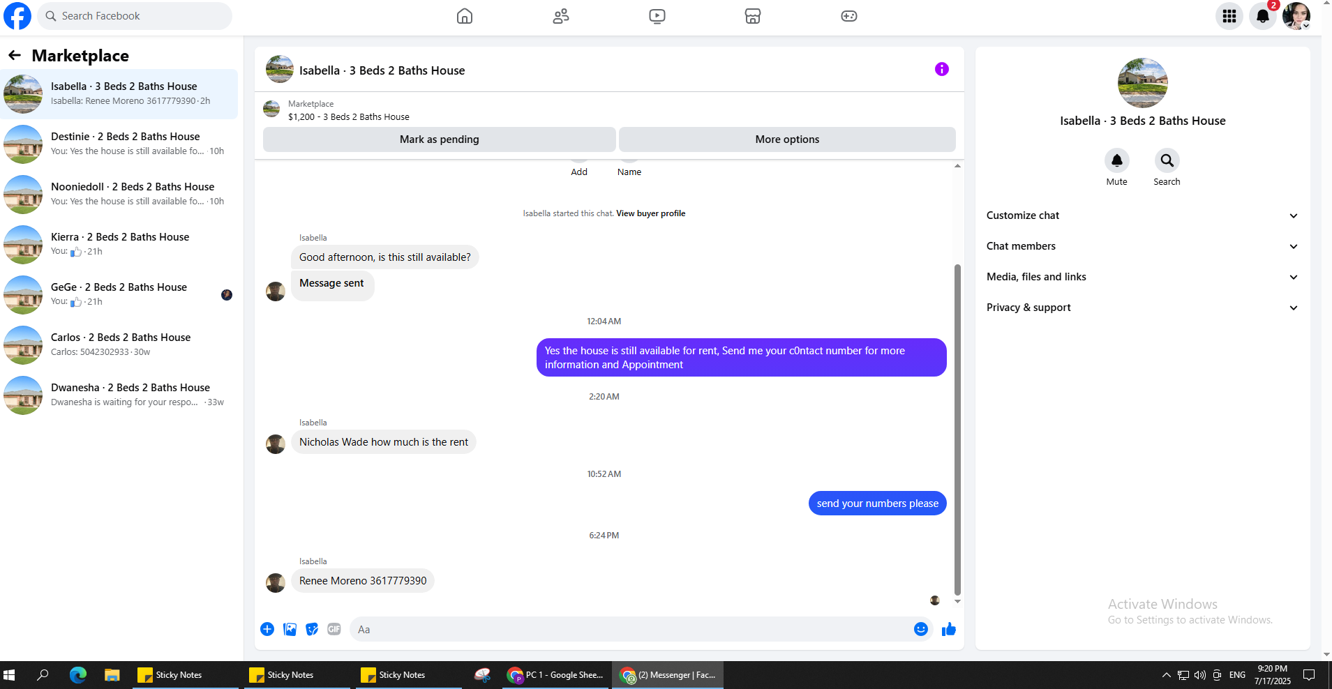
Task: Expand Media, files and links section
Action: click(x=1142, y=277)
